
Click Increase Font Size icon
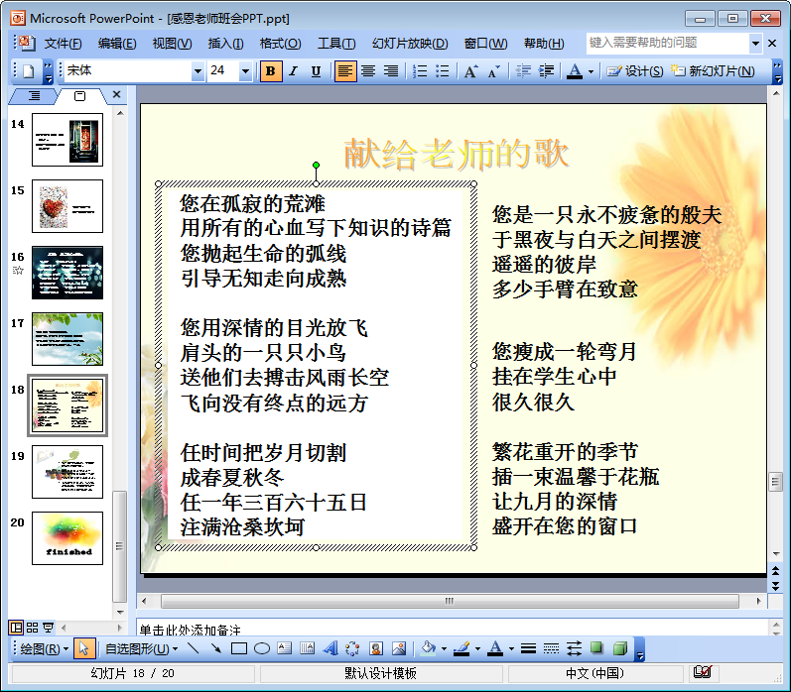click(470, 71)
